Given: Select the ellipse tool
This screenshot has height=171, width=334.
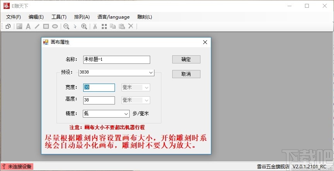Looking at the screenshot, I should pyautogui.click(x=55, y=26).
